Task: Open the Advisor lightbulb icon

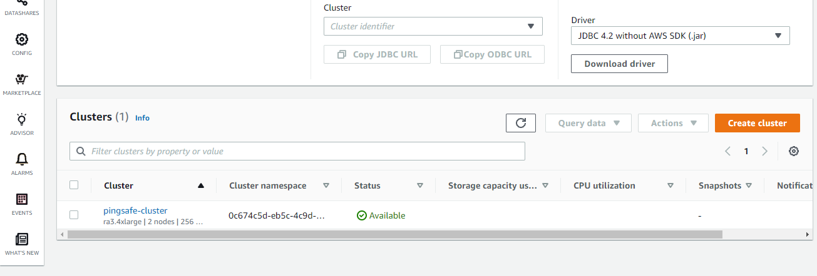Action: (22, 119)
